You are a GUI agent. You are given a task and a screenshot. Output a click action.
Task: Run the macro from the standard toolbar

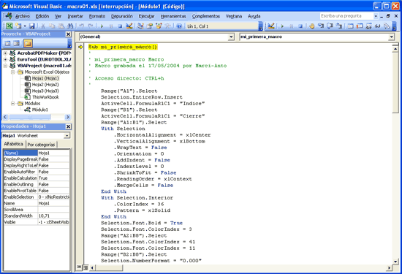tap(102, 26)
